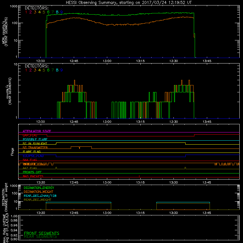Click the REAR SEGMENTS livetime legend label

click(x=40, y=237)
